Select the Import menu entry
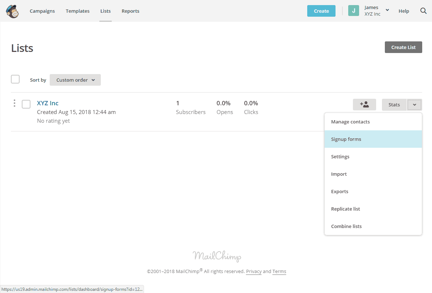 (x=373, y=174)
